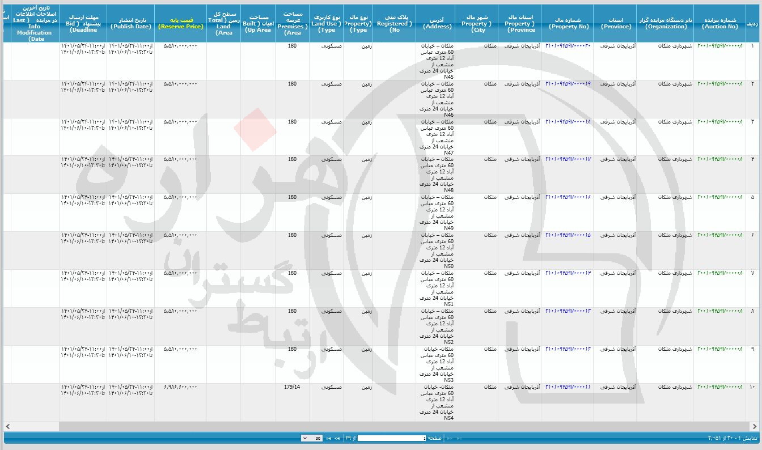This screenshot has height=450, width=762.
Task: Click the horizontal scrollbar left arrow
Action: tap(7, 426)
